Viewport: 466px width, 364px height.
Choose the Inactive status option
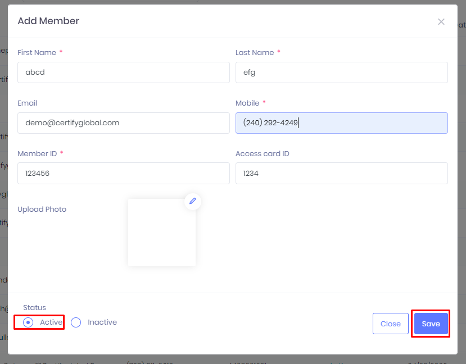76,322
